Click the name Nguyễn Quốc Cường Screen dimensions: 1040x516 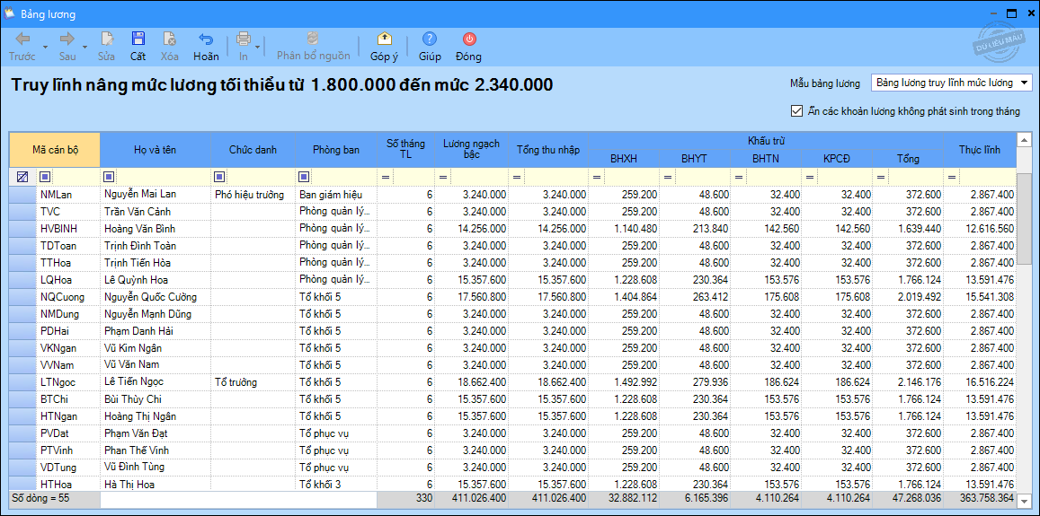[150, 297]
